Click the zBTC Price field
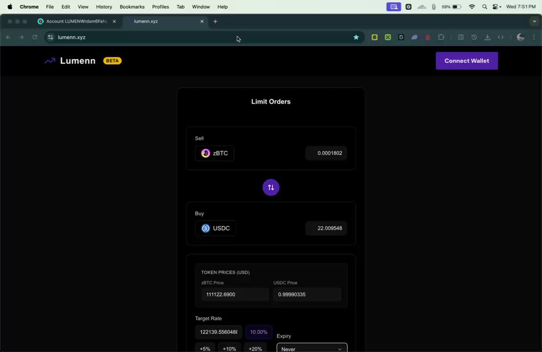This screenshot has height=352, width=542. tap(235, 294)
